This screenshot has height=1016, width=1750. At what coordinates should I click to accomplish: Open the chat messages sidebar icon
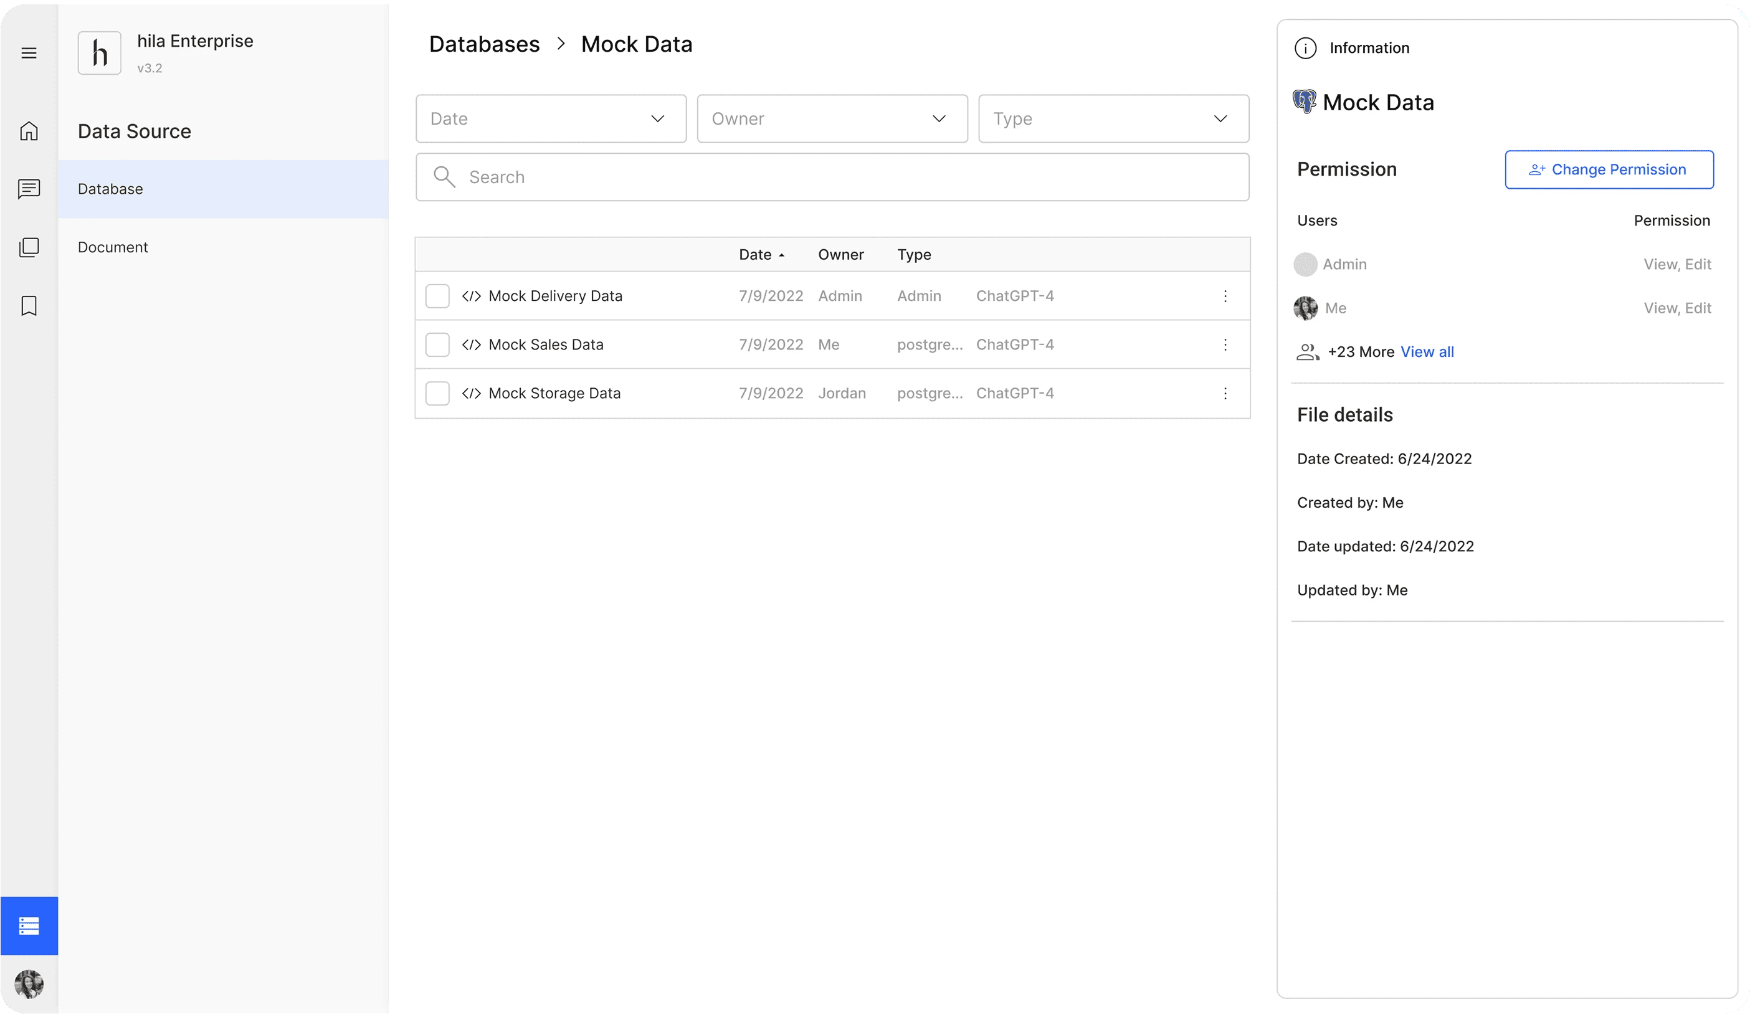(29, 189)
